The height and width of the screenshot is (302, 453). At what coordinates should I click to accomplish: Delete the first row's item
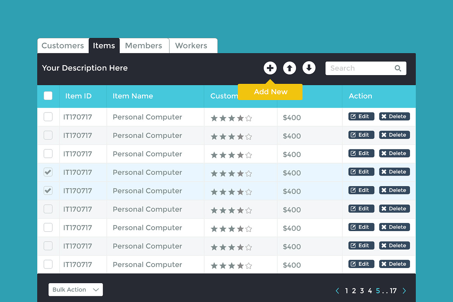(394, 116)
